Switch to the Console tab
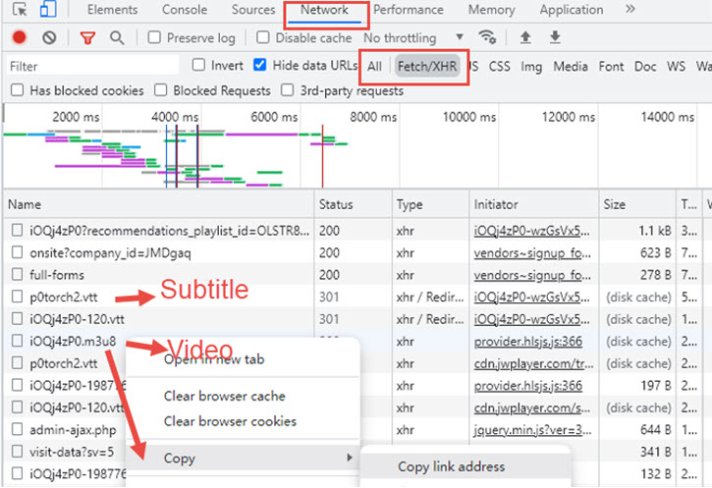The width and height of the screenshot is (712, 488). 185,10
